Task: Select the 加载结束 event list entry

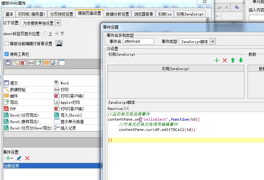Action: 52,166
